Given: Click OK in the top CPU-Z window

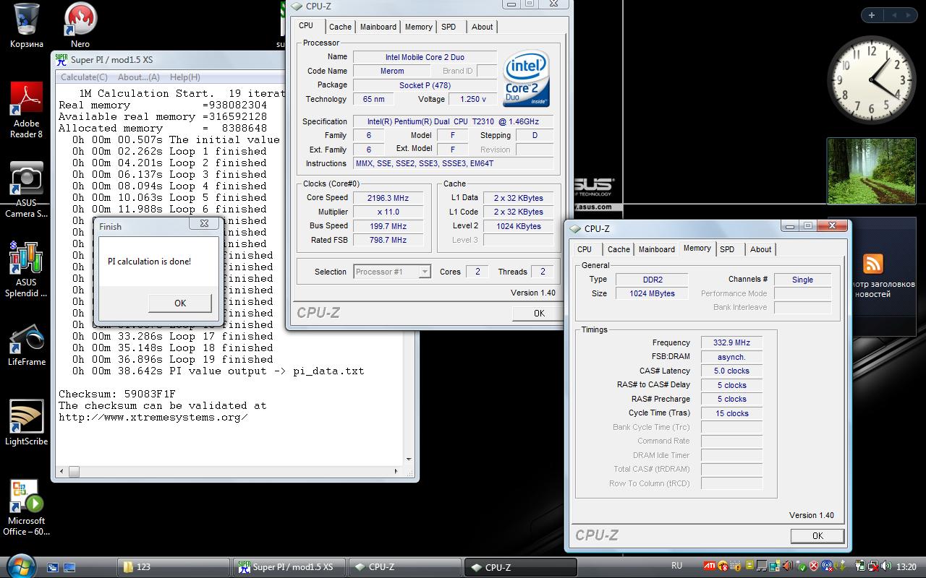Looking at the screenshot, I should pos(539,313).
